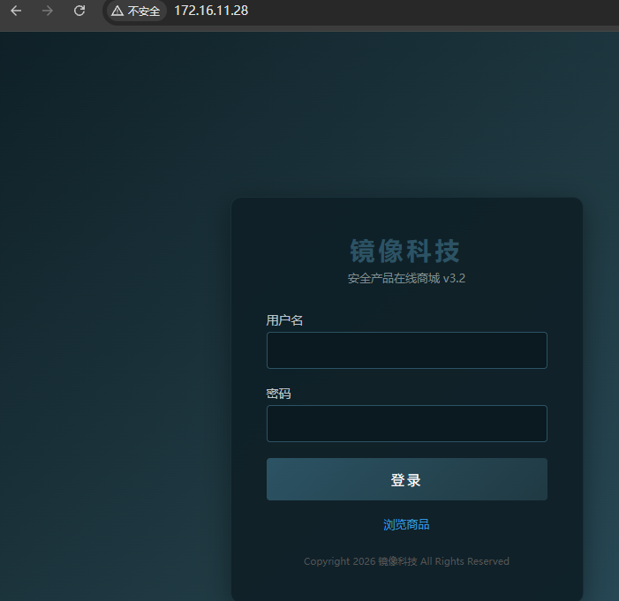Open the 浏览商品 browse products link

(x=406, y=524)
